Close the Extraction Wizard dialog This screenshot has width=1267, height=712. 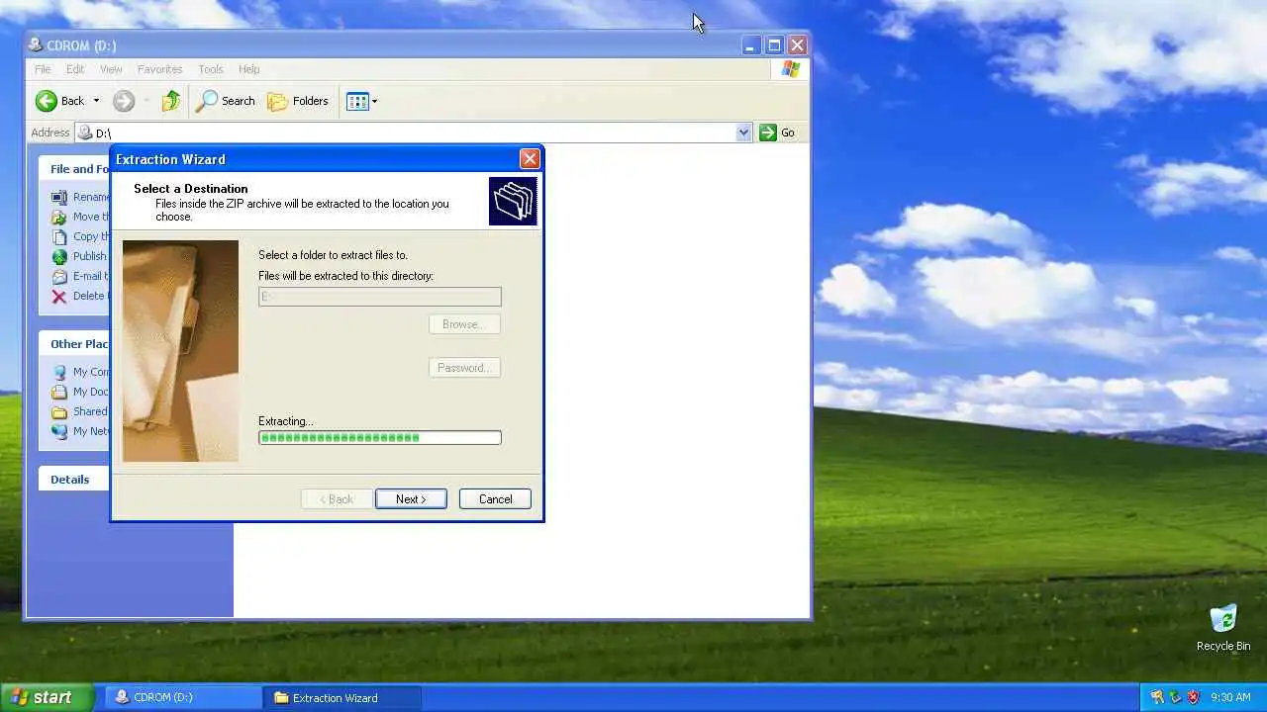530,158
